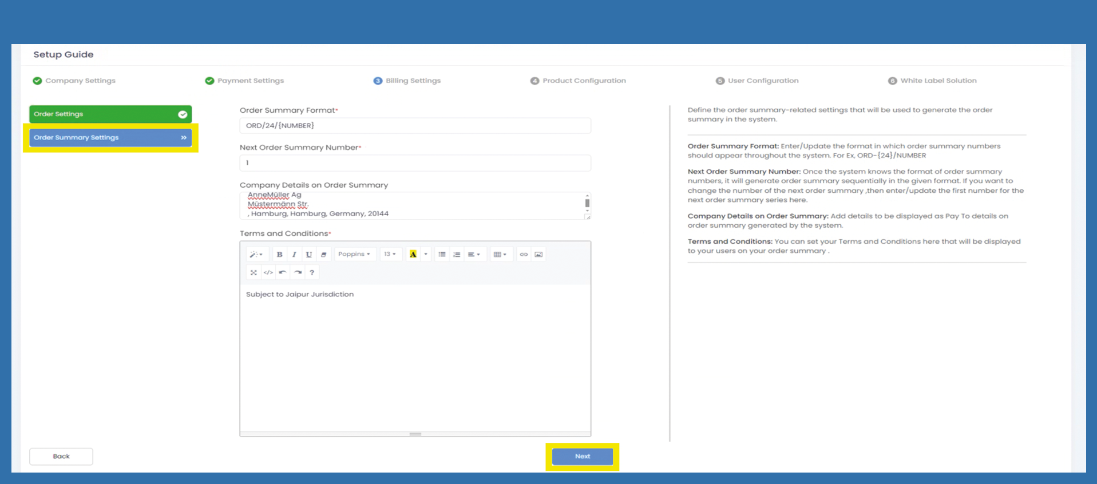Screen dimensions: 1097x484
Task: Switch the editor to code view
Action: point(268,273)
